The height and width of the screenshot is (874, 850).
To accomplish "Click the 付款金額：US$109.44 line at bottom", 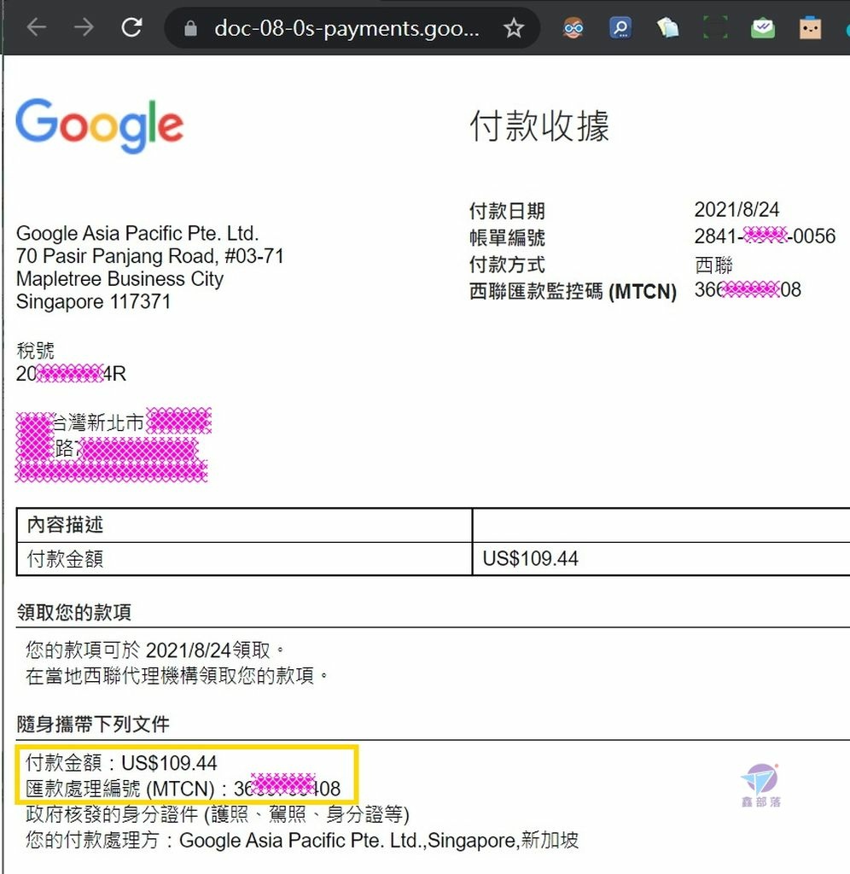I will 121,762.
